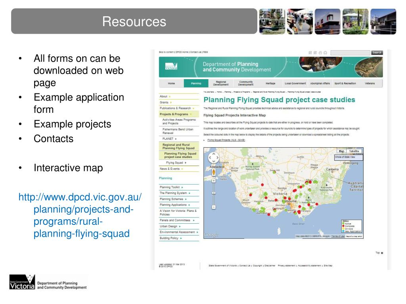Switch map to Map view

click(341, 151)
